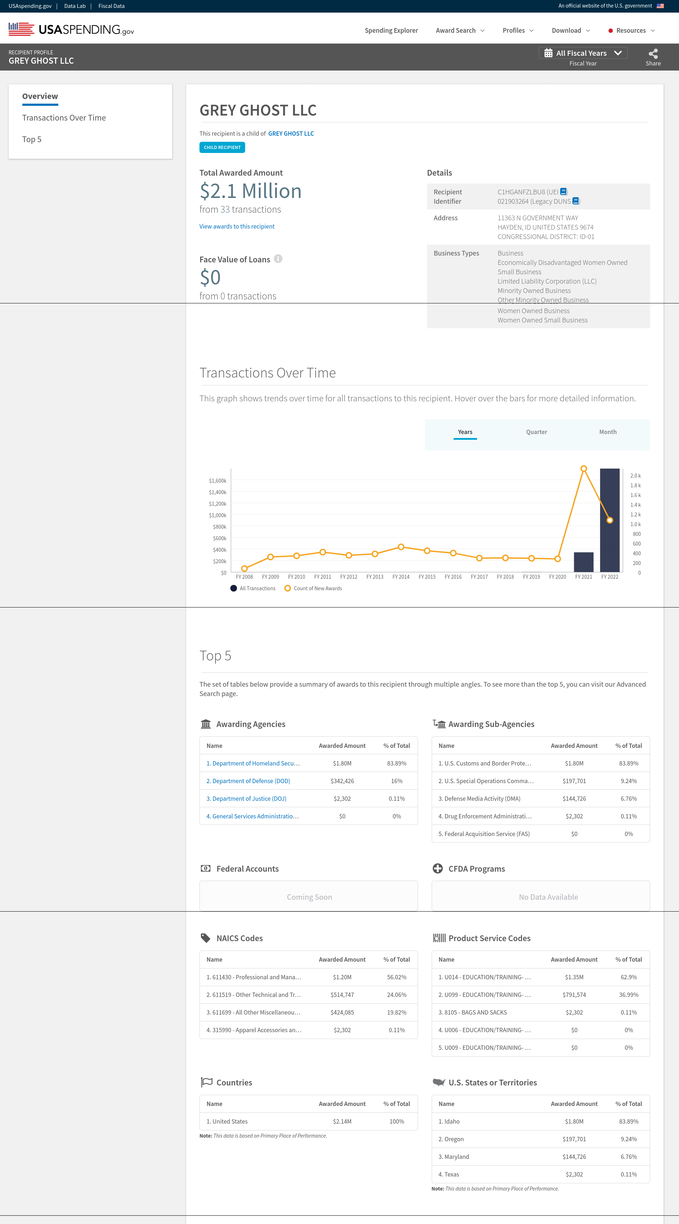Click the U.S. States map icon
The image size is (679, 1224).
439,1082
